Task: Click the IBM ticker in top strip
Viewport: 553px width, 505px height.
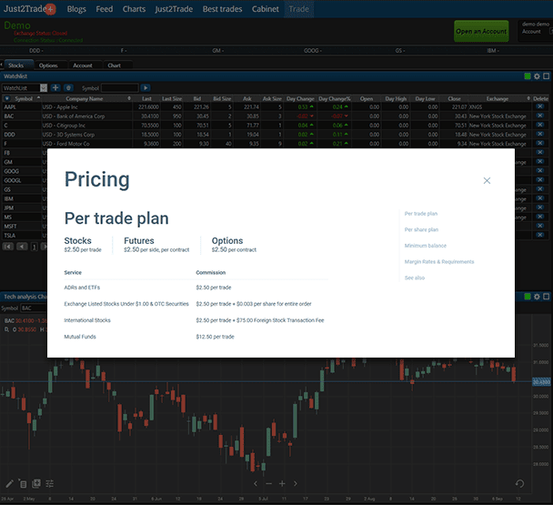Action: tap(494, 50)
